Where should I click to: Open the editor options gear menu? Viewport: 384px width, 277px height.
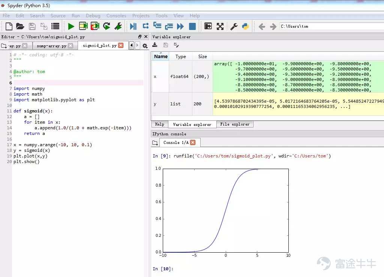(145, 46)
